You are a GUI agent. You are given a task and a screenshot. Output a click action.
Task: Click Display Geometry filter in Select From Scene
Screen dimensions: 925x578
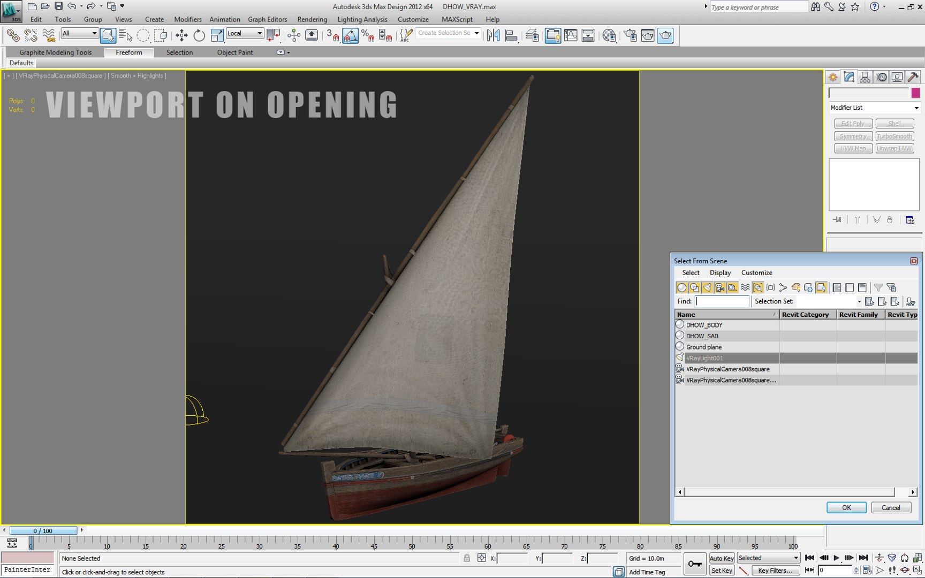[x=681, y=287]
